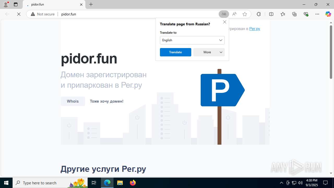This screenshot has width=334, height=188.
Task: Open the tab actions menu icon
Action: coord(16,4)
